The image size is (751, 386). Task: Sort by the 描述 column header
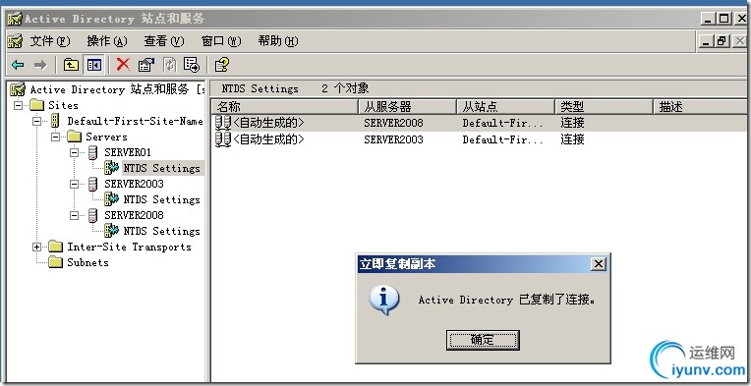pos(701,106)
